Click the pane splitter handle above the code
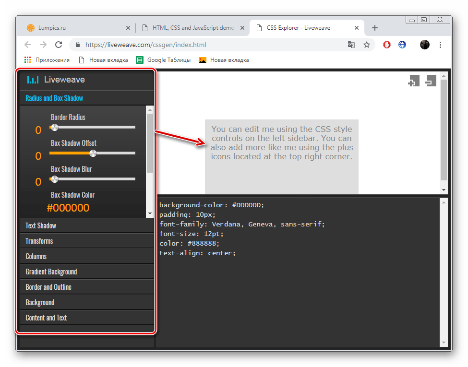 [304, 196]
